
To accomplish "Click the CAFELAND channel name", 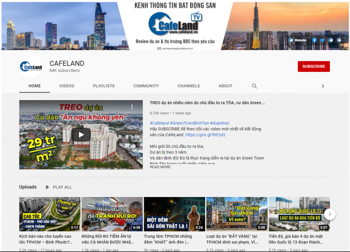I will [x=67, y=63].
